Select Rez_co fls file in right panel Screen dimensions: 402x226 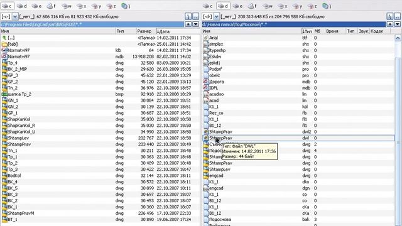pos(298,113)
